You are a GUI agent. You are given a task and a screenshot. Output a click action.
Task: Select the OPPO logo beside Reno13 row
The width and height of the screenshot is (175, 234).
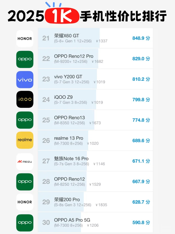coord(25,120)
